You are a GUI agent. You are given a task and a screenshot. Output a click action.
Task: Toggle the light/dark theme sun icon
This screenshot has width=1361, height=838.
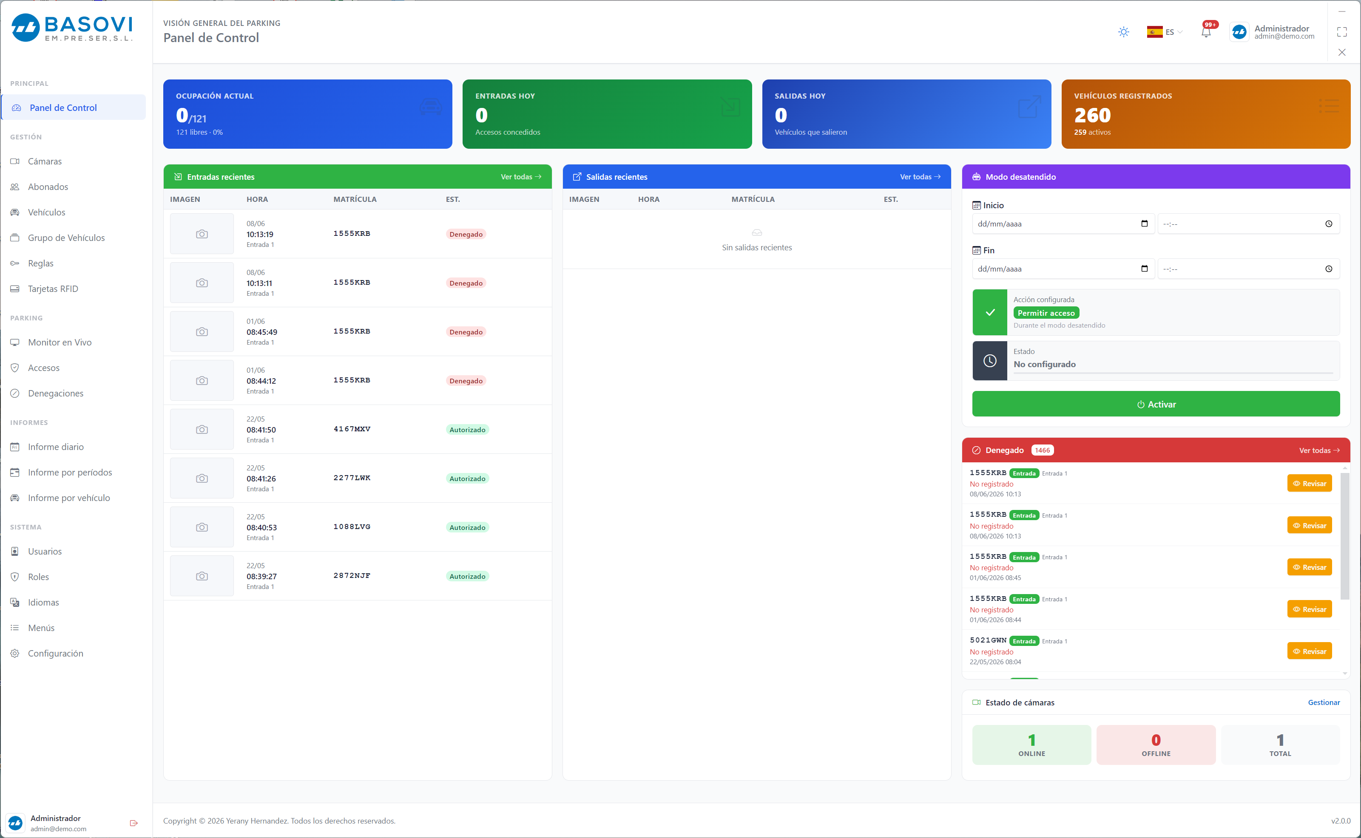point(1123,32)
